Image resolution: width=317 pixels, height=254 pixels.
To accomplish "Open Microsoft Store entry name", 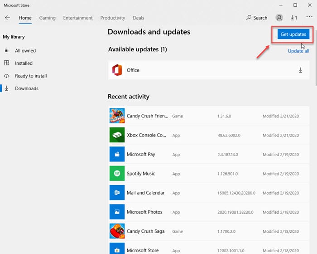I will click(143, 250).
